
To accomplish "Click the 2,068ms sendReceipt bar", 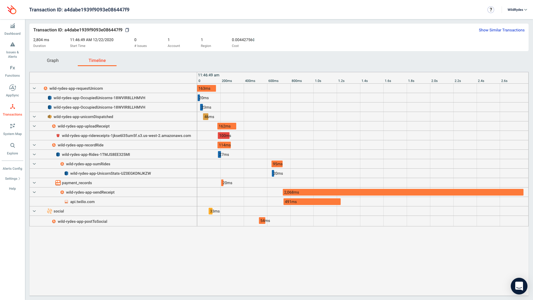I will pyautogui.click(x=403, y=192).
